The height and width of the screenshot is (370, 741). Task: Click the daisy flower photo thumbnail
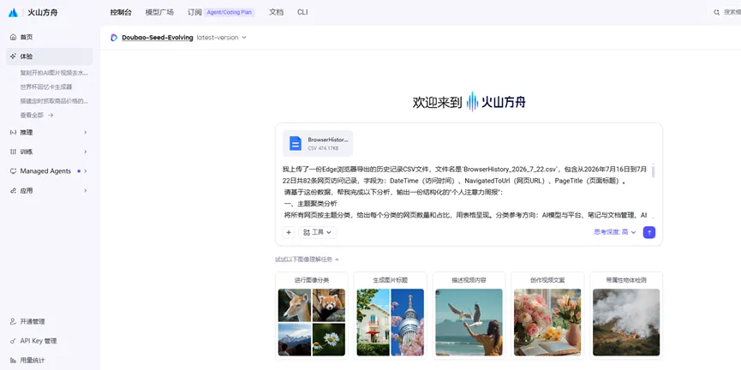pyautogui.click(x=329, y=339)
